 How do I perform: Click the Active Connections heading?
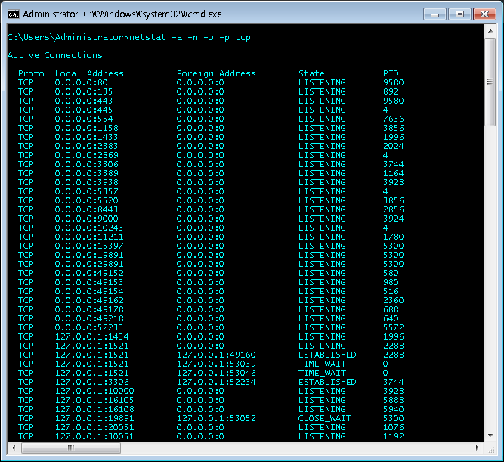[55, 55]
